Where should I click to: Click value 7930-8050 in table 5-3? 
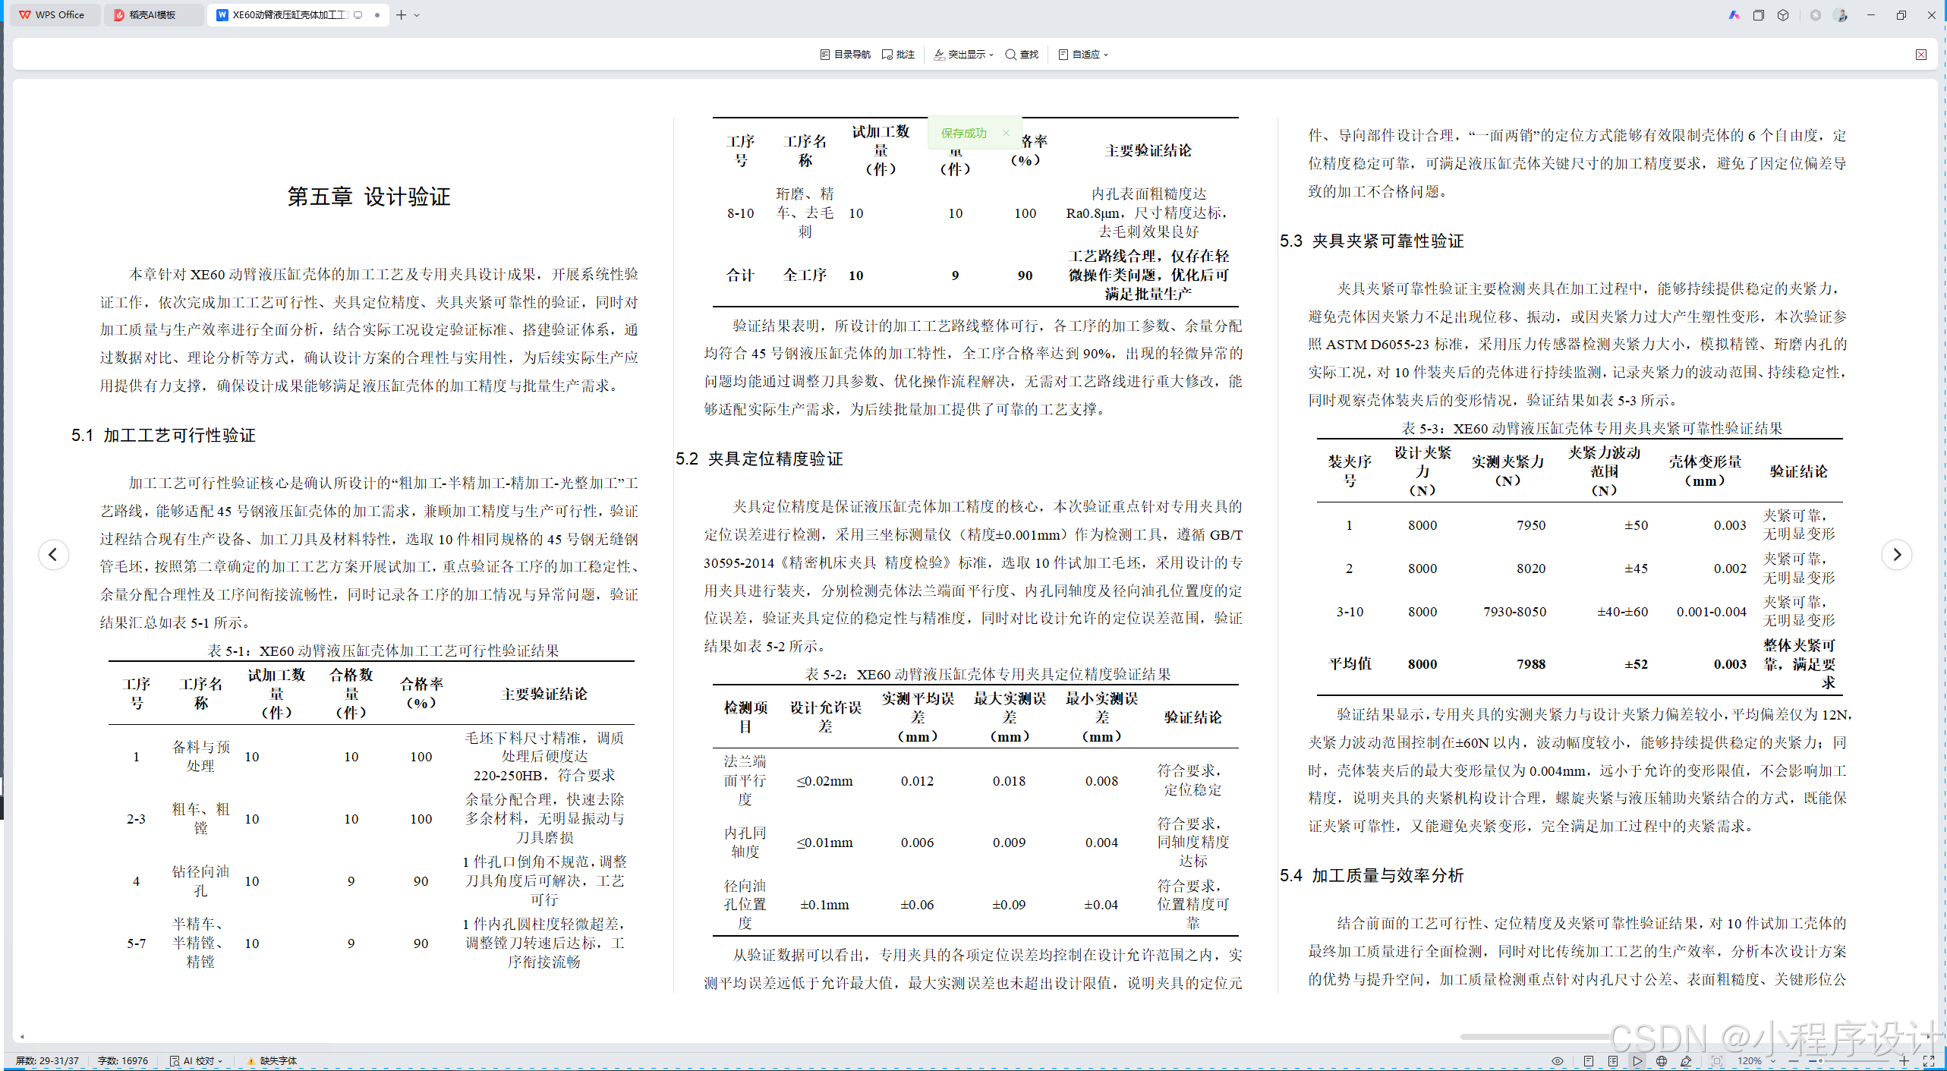pyautogui.click(x=1515, y=612)
